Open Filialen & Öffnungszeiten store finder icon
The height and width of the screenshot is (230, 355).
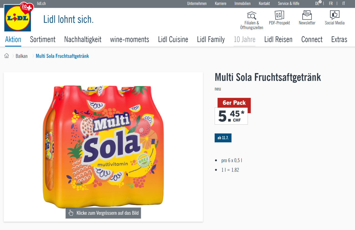coord(252,16)
